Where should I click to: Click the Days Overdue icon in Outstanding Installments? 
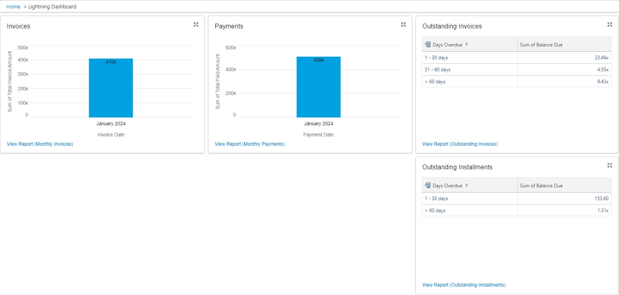tap(428, 185)
